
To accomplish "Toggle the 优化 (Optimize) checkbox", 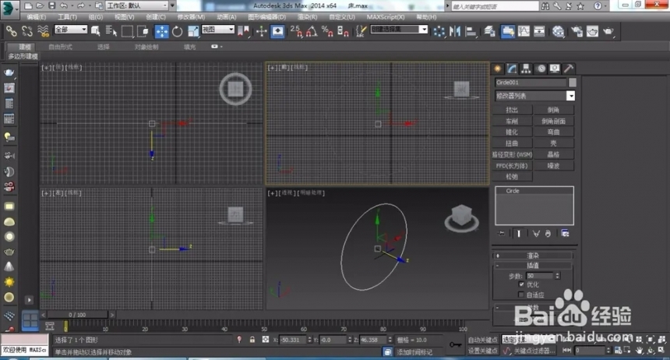I will coord(521,284).
